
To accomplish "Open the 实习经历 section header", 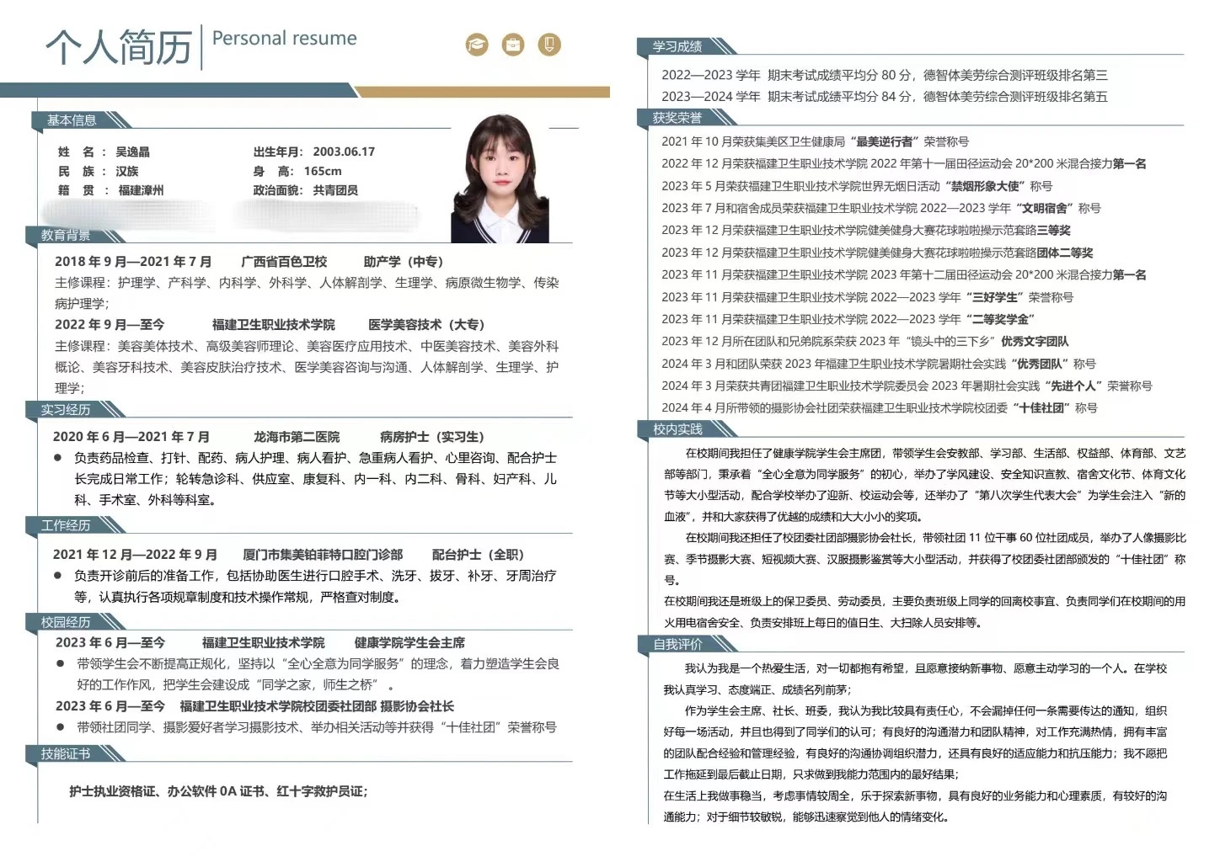I will pyautogui.click(x=66, y=410).
